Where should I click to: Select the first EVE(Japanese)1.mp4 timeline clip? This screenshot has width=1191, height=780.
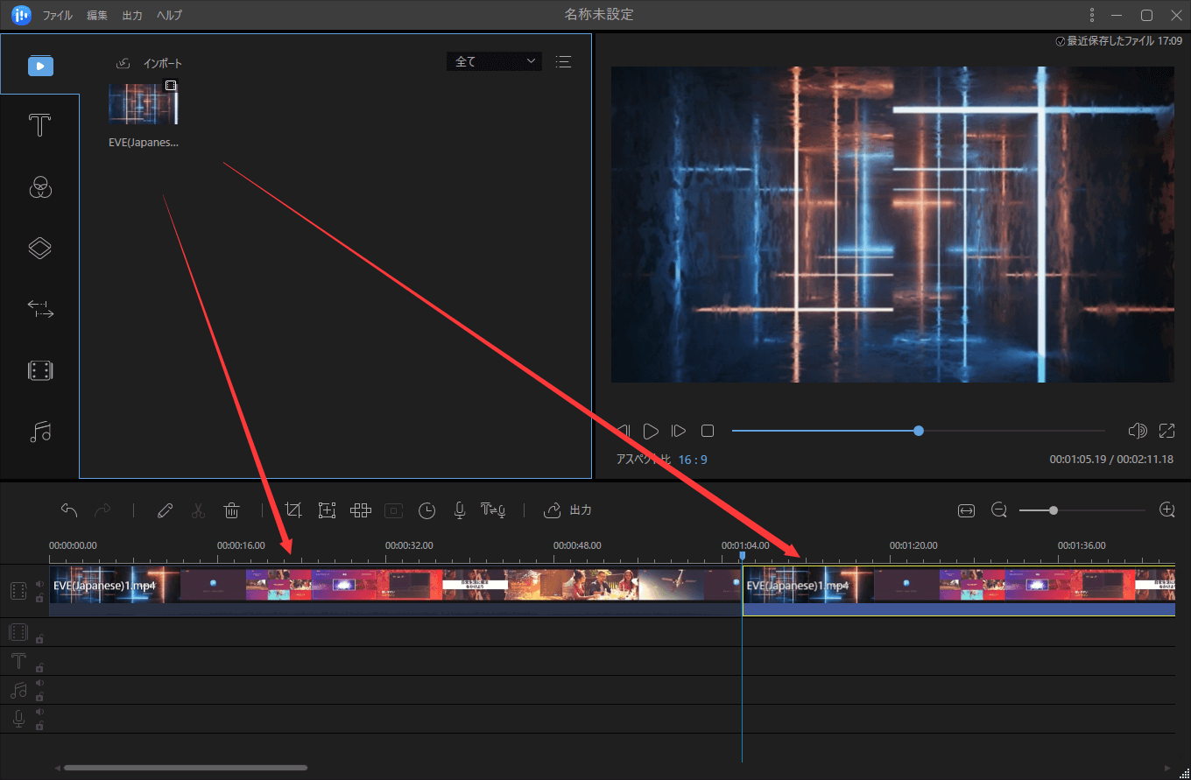[396, 591]
